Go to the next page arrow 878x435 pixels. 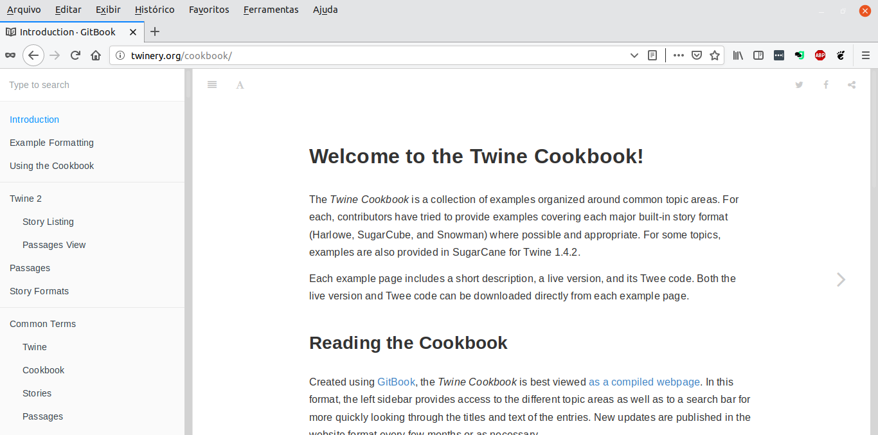coord(841,280)
